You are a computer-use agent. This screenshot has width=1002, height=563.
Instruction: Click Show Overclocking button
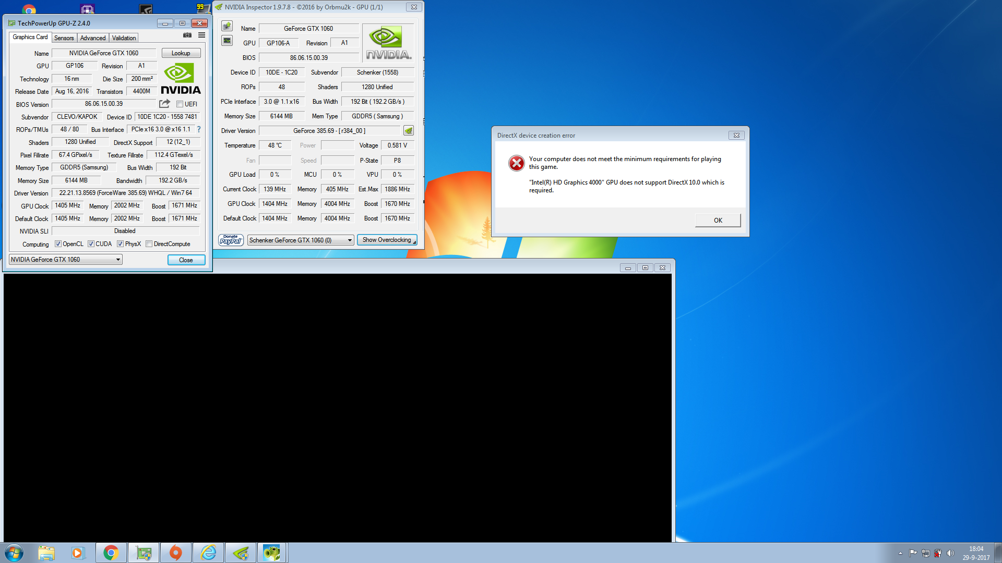click(387, 240)
